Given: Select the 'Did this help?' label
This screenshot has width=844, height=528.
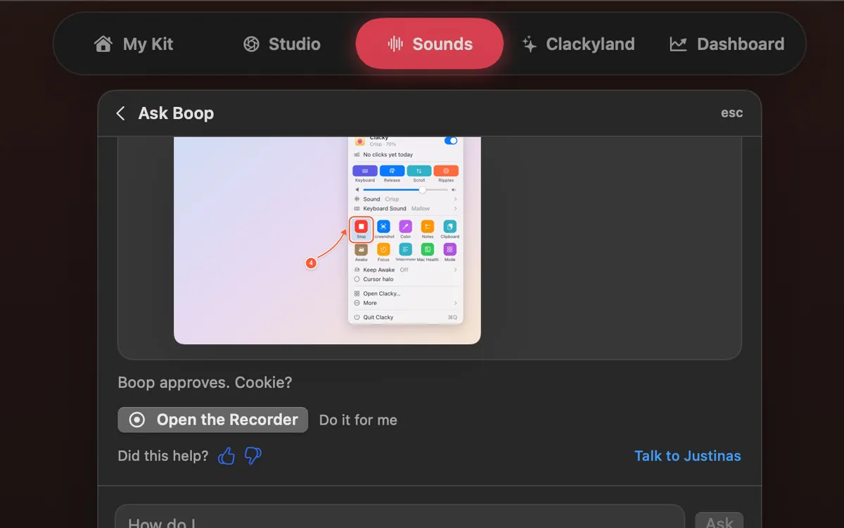Looking at the screenshot, I should click(163, 456).
